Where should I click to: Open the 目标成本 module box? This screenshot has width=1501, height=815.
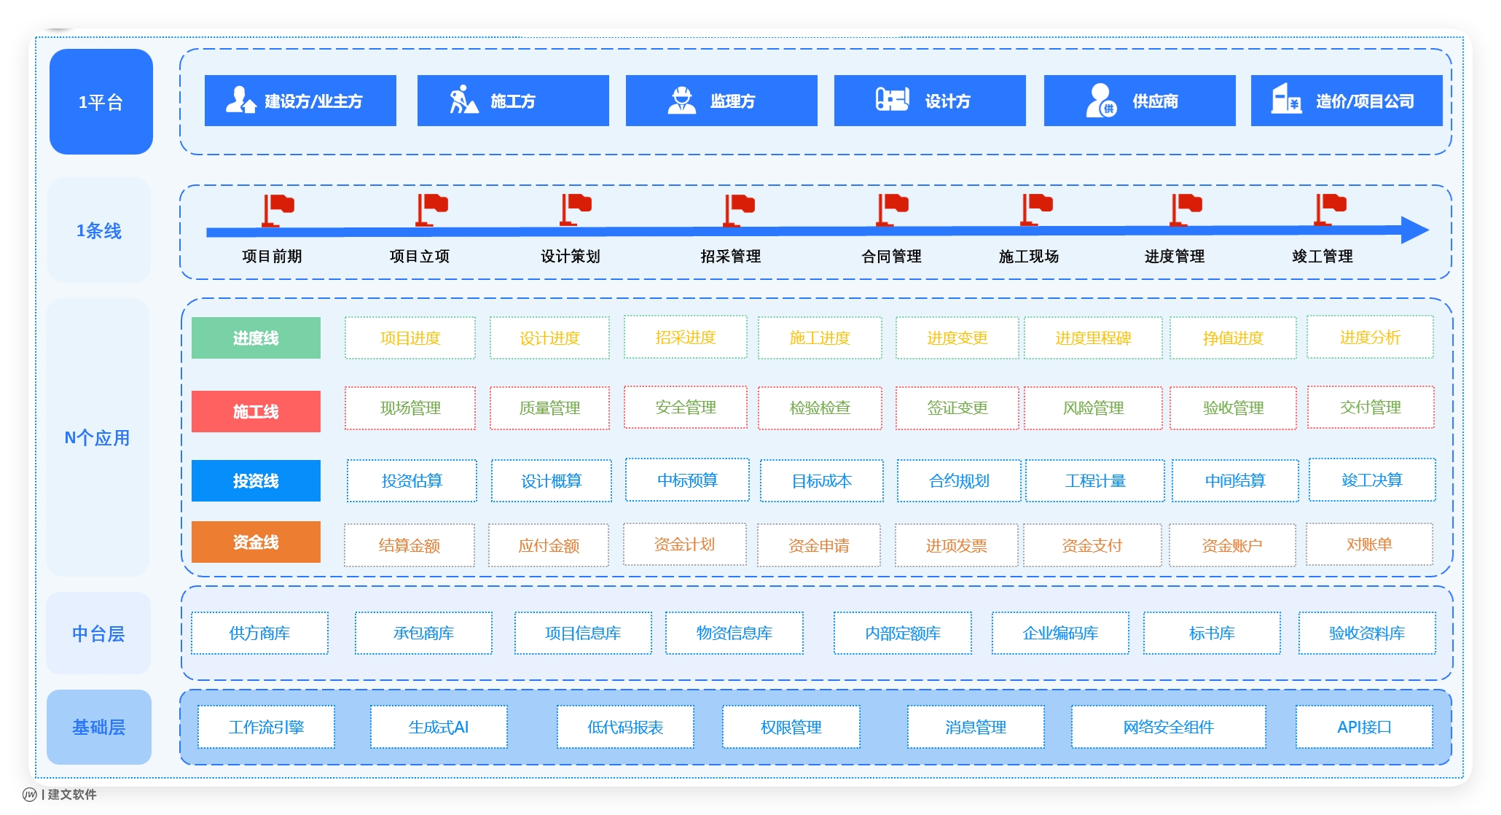(x=821, y=480)
